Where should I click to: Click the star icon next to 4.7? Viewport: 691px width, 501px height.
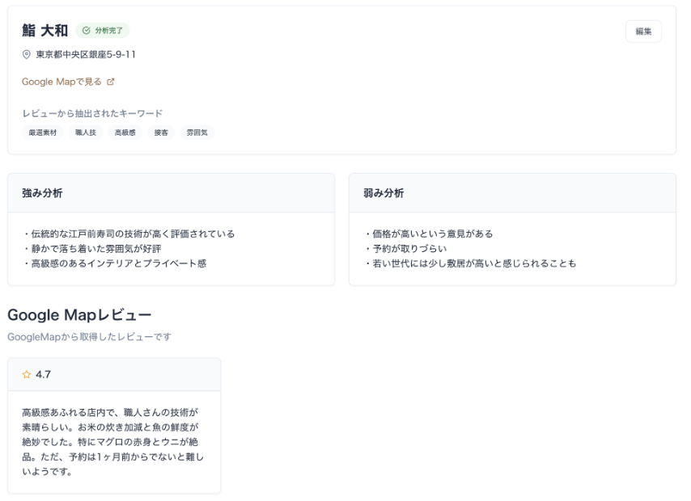point(27,375)
